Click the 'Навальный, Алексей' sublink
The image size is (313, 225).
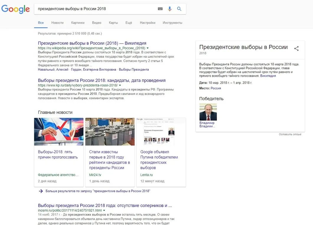coord(52,70)
